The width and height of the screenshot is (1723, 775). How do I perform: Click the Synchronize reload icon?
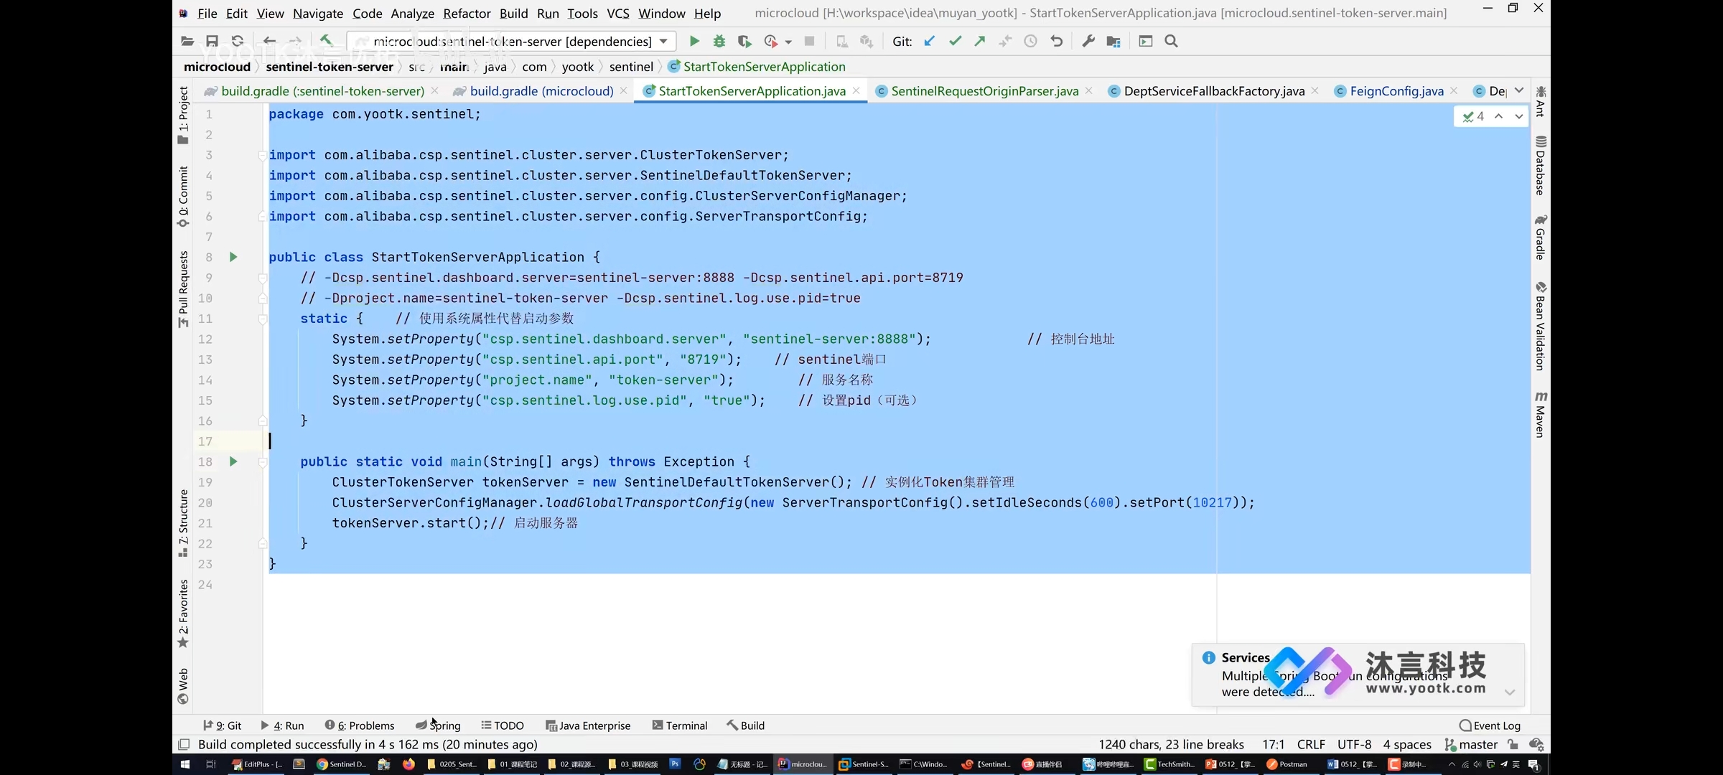coord(238,42)
